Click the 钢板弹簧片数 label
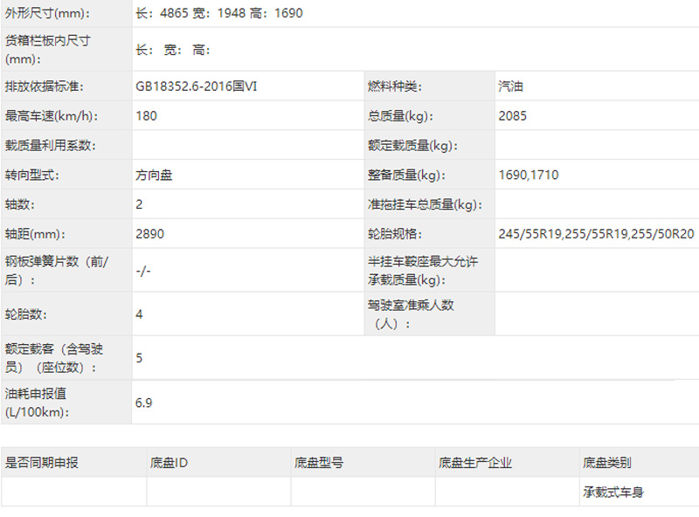 pyautogui.click(x=57, y=270)
